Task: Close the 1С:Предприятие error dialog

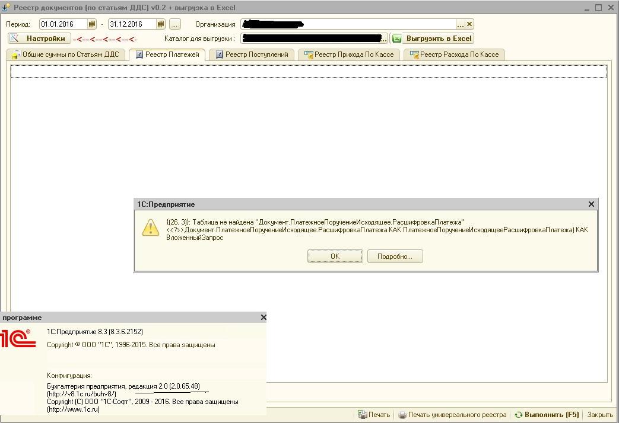Action: tap(591, 204)
